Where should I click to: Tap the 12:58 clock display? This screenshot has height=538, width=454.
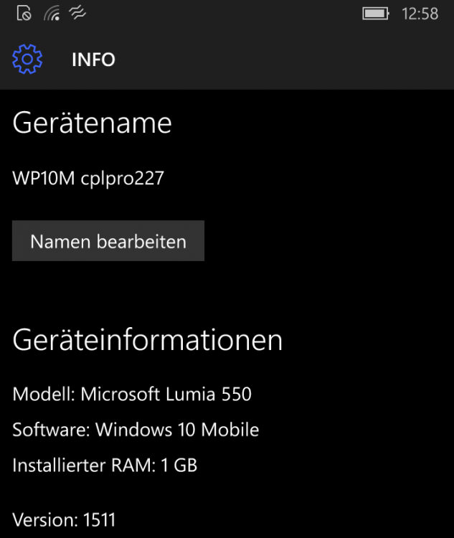point(420,14)
